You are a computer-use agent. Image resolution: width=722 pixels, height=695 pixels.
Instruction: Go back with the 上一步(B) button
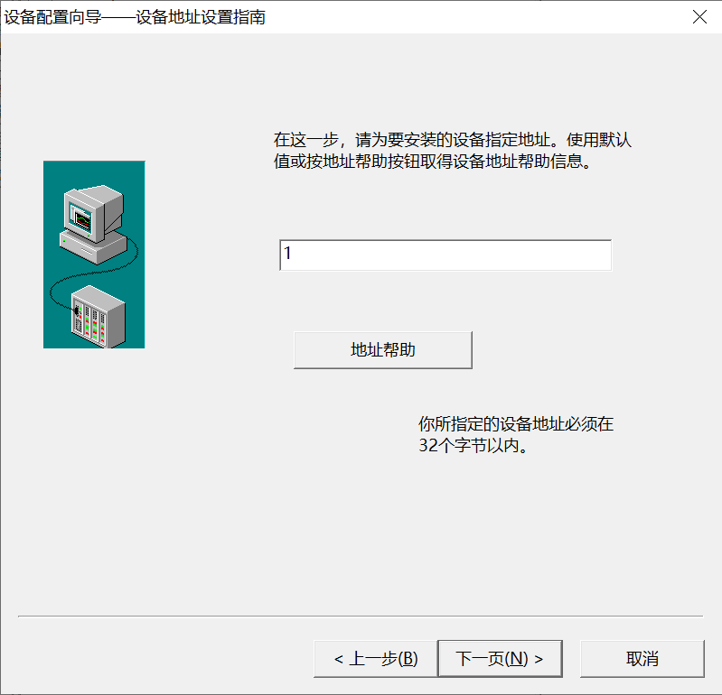375,659
